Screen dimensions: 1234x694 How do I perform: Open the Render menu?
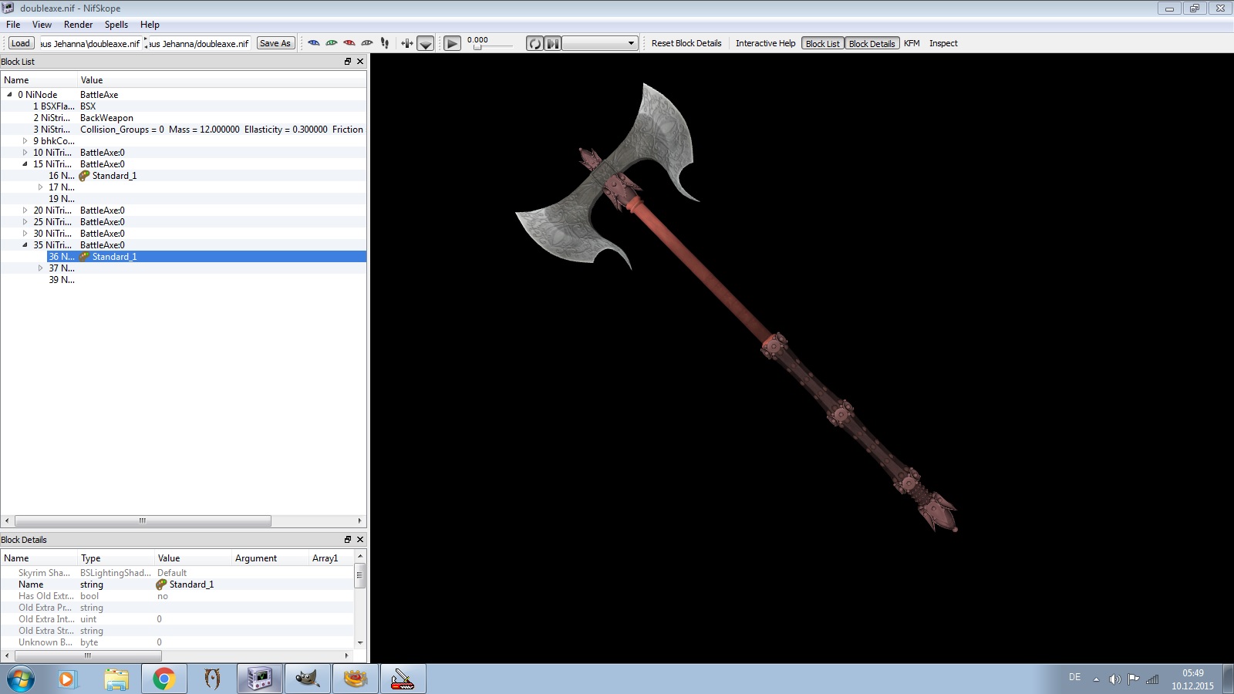coord(78,25)
